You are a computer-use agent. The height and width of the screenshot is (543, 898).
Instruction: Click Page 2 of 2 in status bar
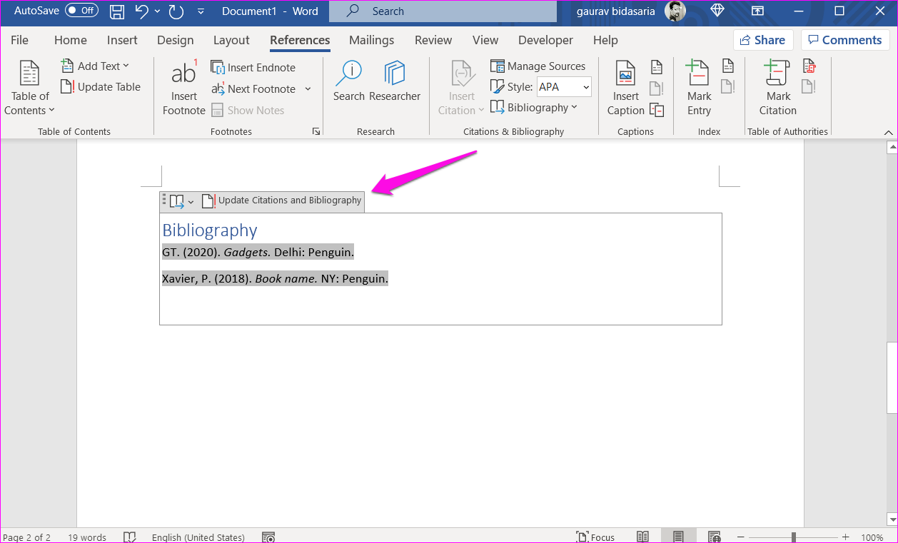coord(26,537)
